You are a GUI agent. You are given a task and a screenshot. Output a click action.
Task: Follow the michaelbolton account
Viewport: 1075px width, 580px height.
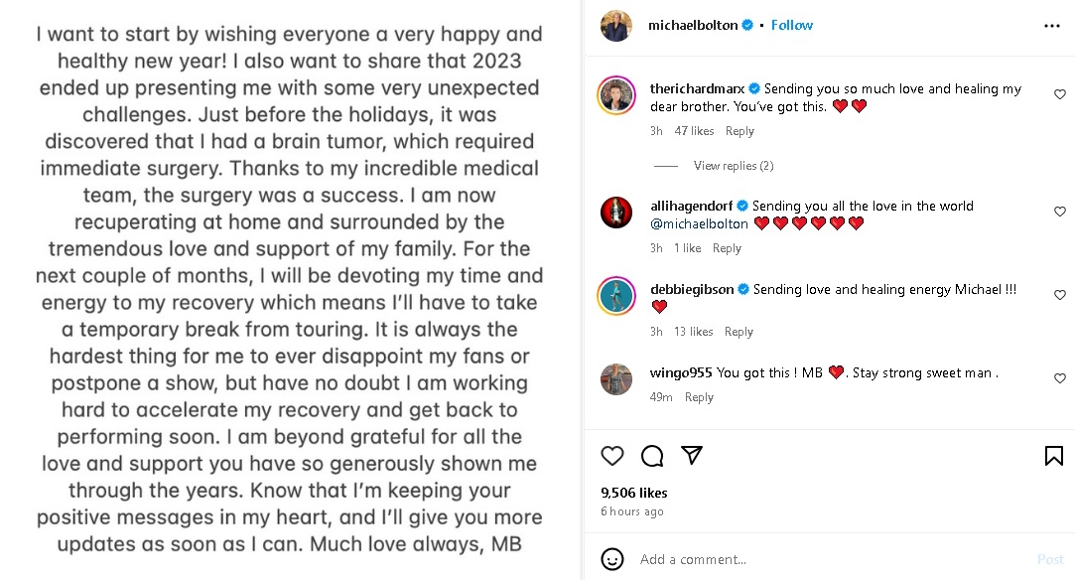tap(792, 26)
